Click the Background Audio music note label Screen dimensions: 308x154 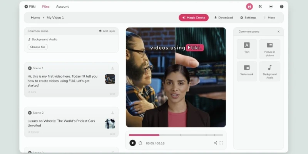(x=43, y=39)
